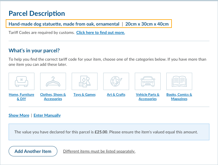
Task: Click the Toys & Games text link
Action: [x=85, y=95]
